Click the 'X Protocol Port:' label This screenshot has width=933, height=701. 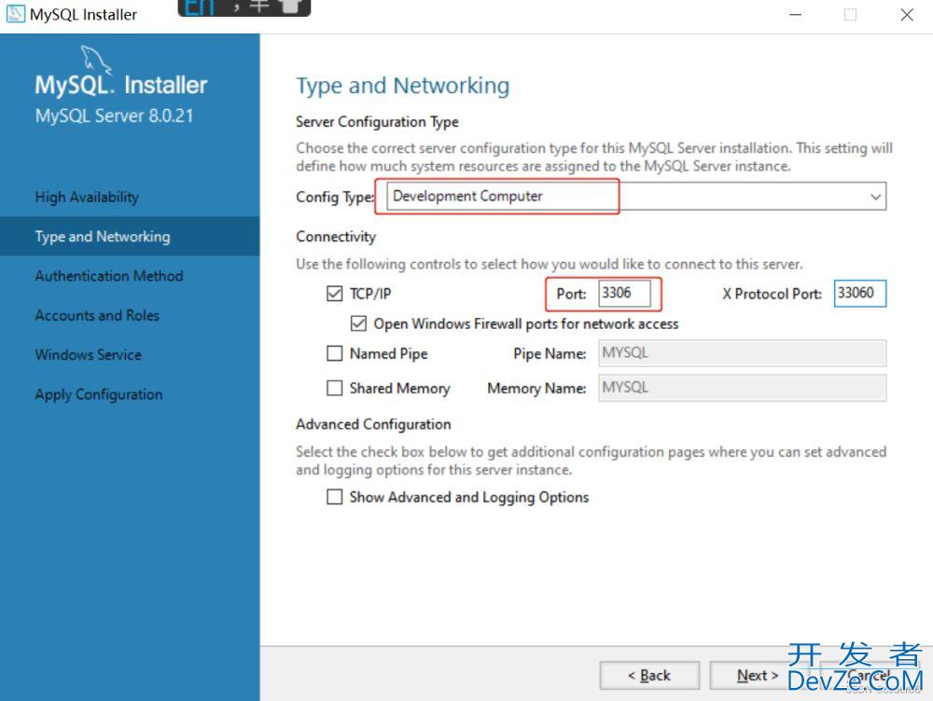[772, 294]
